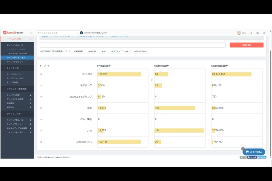Click the 作曲 160 posts bar
The width and height of the screenshot is (272, 181).
[x=175, y=108]
